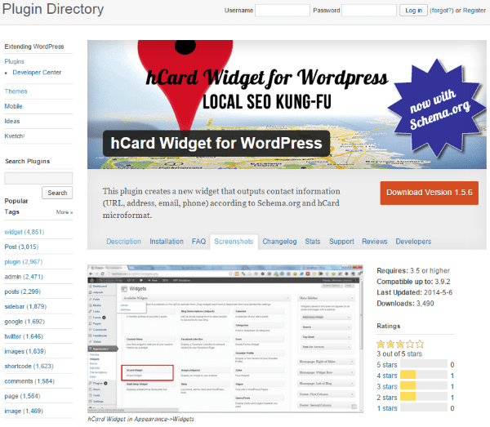Open the hCard widget screenshot thumbnail
Viewport: 490px width, 427px height.
coord(225,339)
